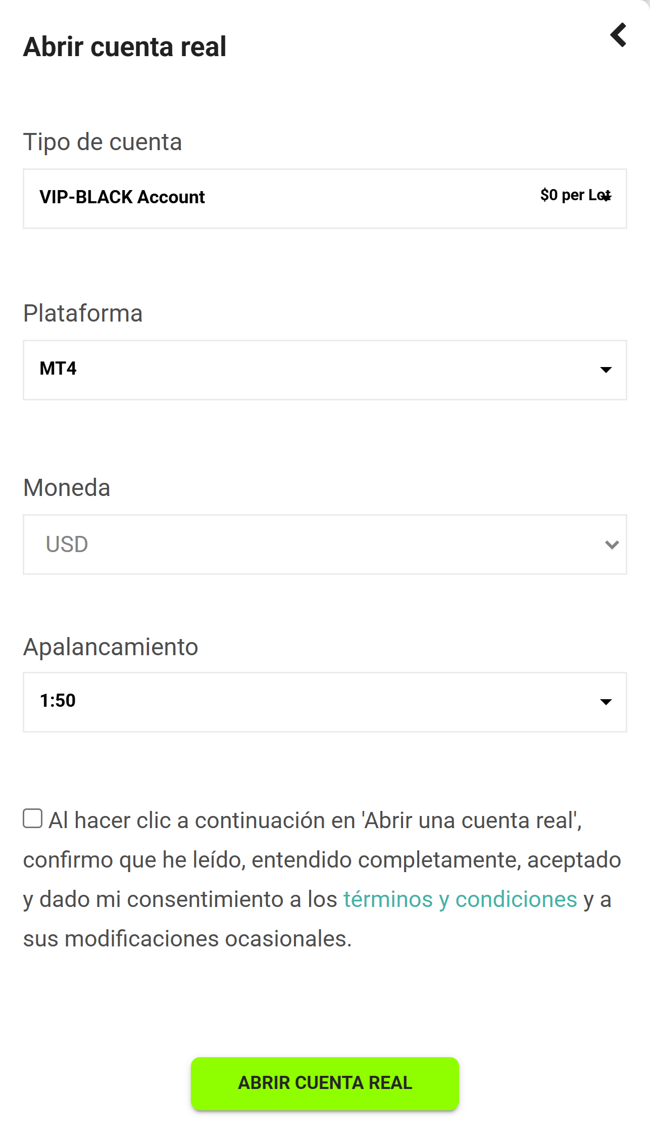Click the Plataforma field caret arrow
Viewport: 650px width, 1136px height.
click(606, 370)
